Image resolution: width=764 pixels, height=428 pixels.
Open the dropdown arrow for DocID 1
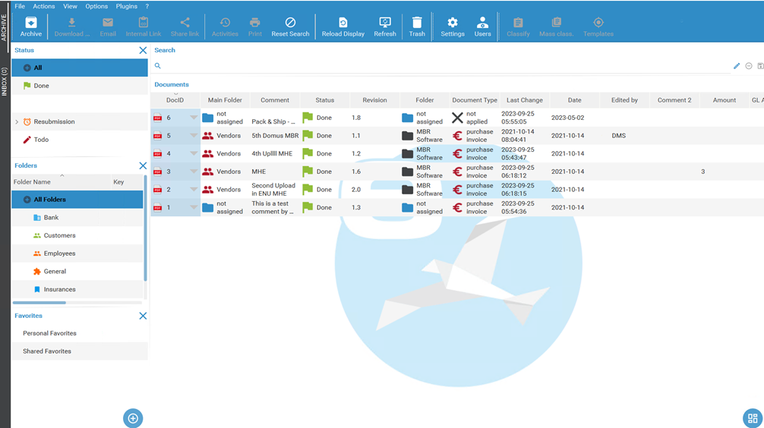pyautogui.click(x=193, y=207)
